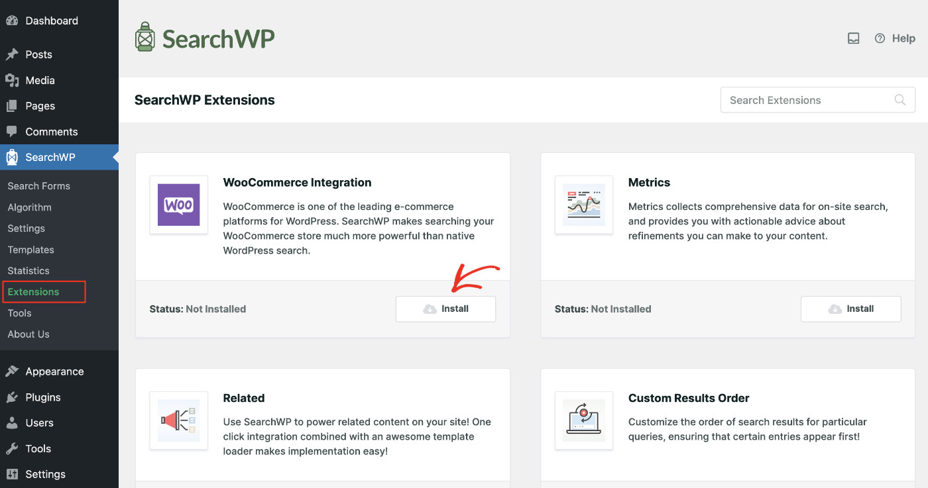Click the Metrics extension chart icon
The height and width of the screenshot is (488, 928).
click(583, 205)
